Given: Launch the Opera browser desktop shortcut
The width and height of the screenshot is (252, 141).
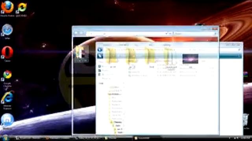Looking at the screenshot, I should [7, 54].
